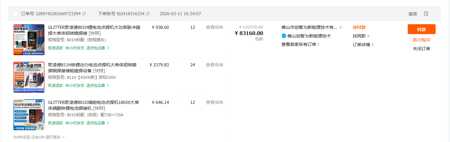Copy the order number 3289745281669723294
This screenshot has height=142, width=450.
[84, 14]
